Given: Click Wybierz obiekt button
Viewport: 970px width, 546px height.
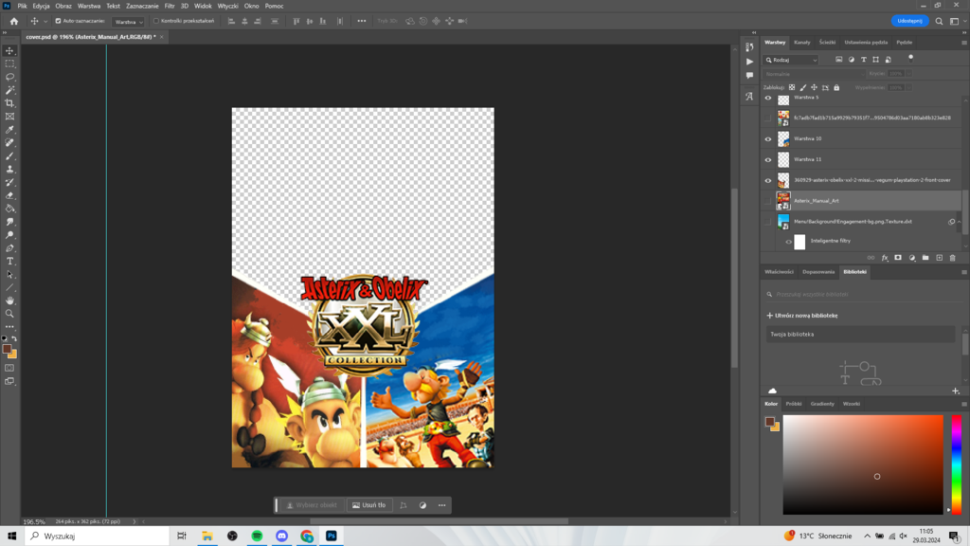Looking at the screenshot, I should (312, 505).
